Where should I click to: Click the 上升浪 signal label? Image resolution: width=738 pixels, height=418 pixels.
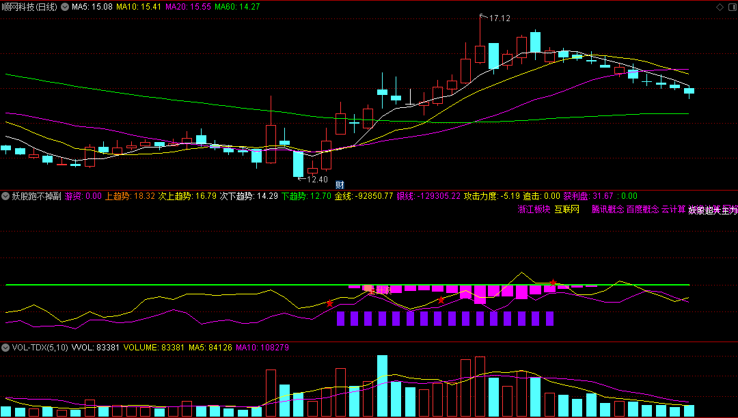tap(379, 290)
